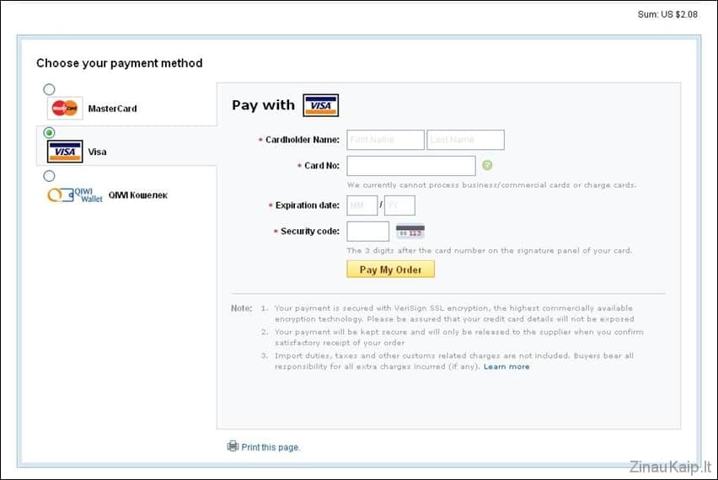
Task: Select the Visa radio button
Action: coord(49,133)
